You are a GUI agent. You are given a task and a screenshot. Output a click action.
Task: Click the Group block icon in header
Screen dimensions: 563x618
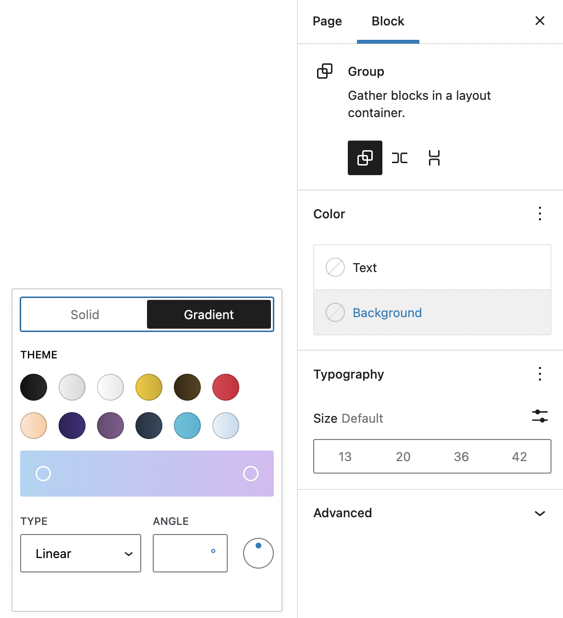(325, 71)
